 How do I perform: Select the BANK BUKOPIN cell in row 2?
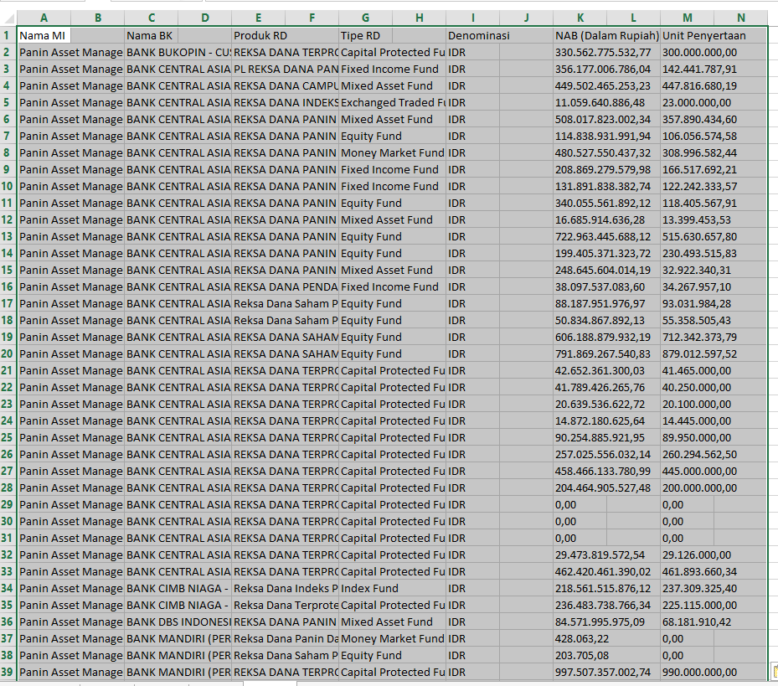pyautogui.click(x=178, y=52)
